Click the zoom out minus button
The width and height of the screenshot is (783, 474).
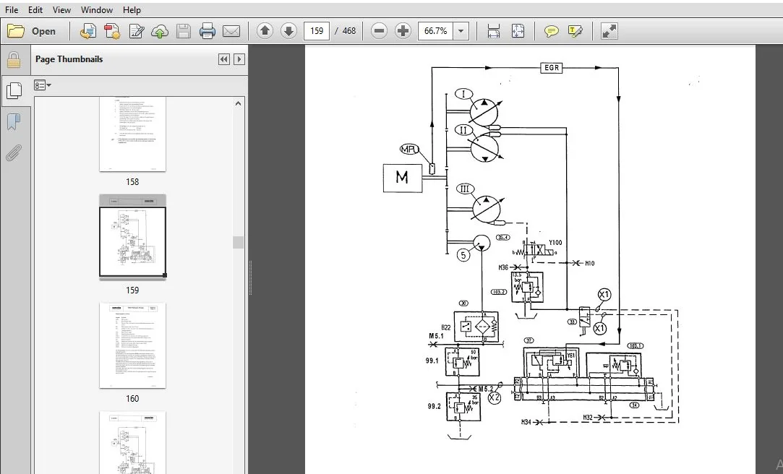coord(379,31)
